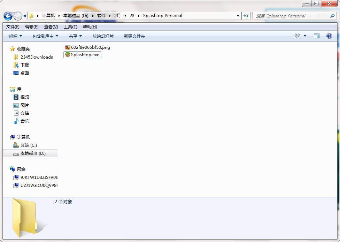The image size is (340, 242).
Task: Open 系统 (C:) drive
Action: tap(29, 145)
